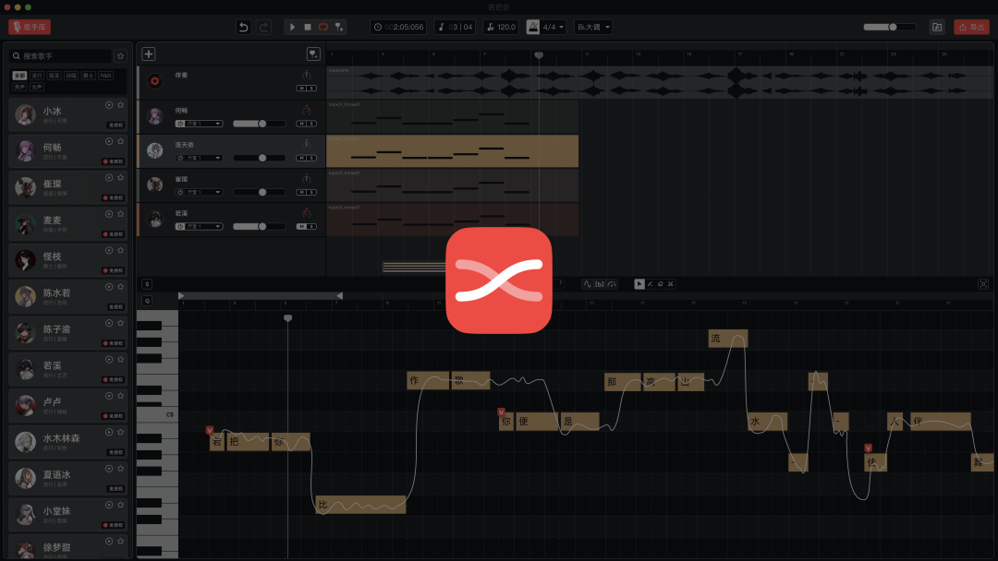Open the B♭大调 key dropdown
Screen dimensions: 998x561
pyautogui.click(x=593, y=27)
